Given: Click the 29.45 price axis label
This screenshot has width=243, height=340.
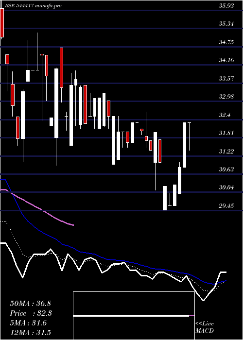Looking at the screenshot, I should click(x=226, y=205).
